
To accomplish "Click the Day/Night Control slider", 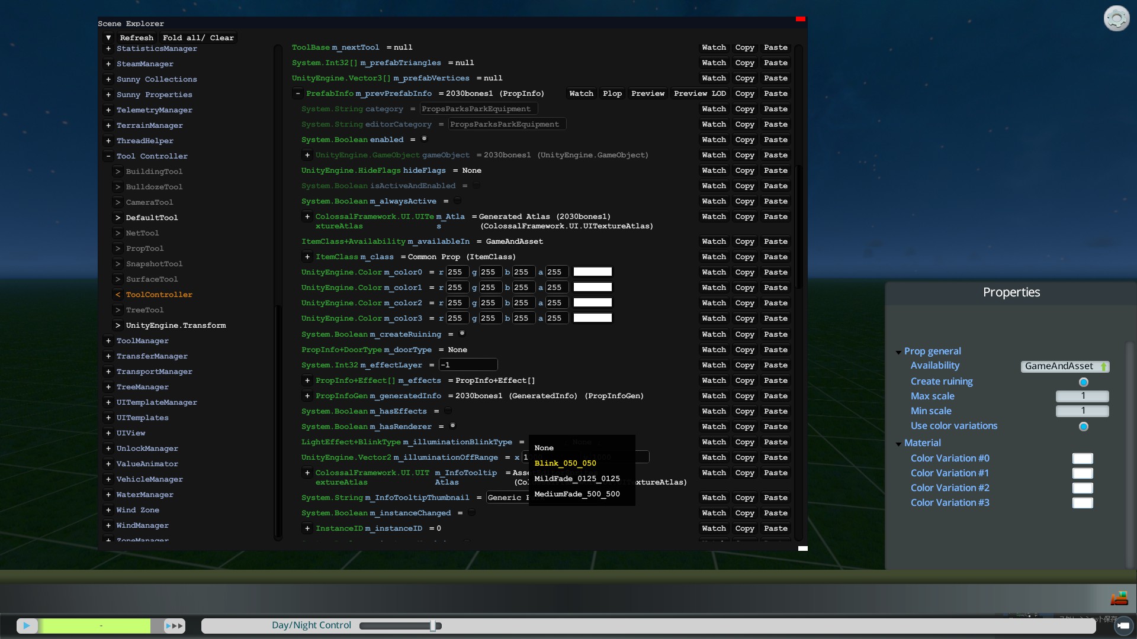I will pos(433,626).
